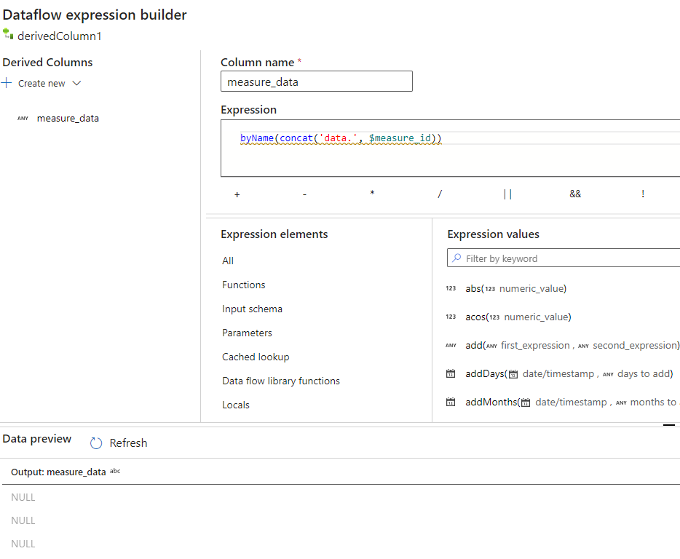The image size is (680, 559).
Task: Click the search icon in keyword filter
Action: [x=456, y=258]
